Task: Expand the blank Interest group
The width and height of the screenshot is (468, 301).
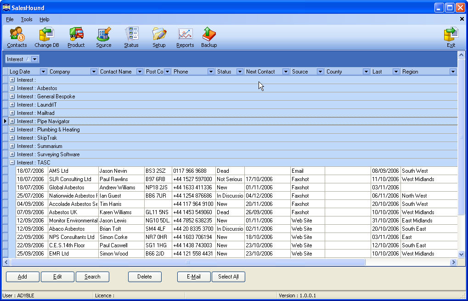Action: [12, 80]
